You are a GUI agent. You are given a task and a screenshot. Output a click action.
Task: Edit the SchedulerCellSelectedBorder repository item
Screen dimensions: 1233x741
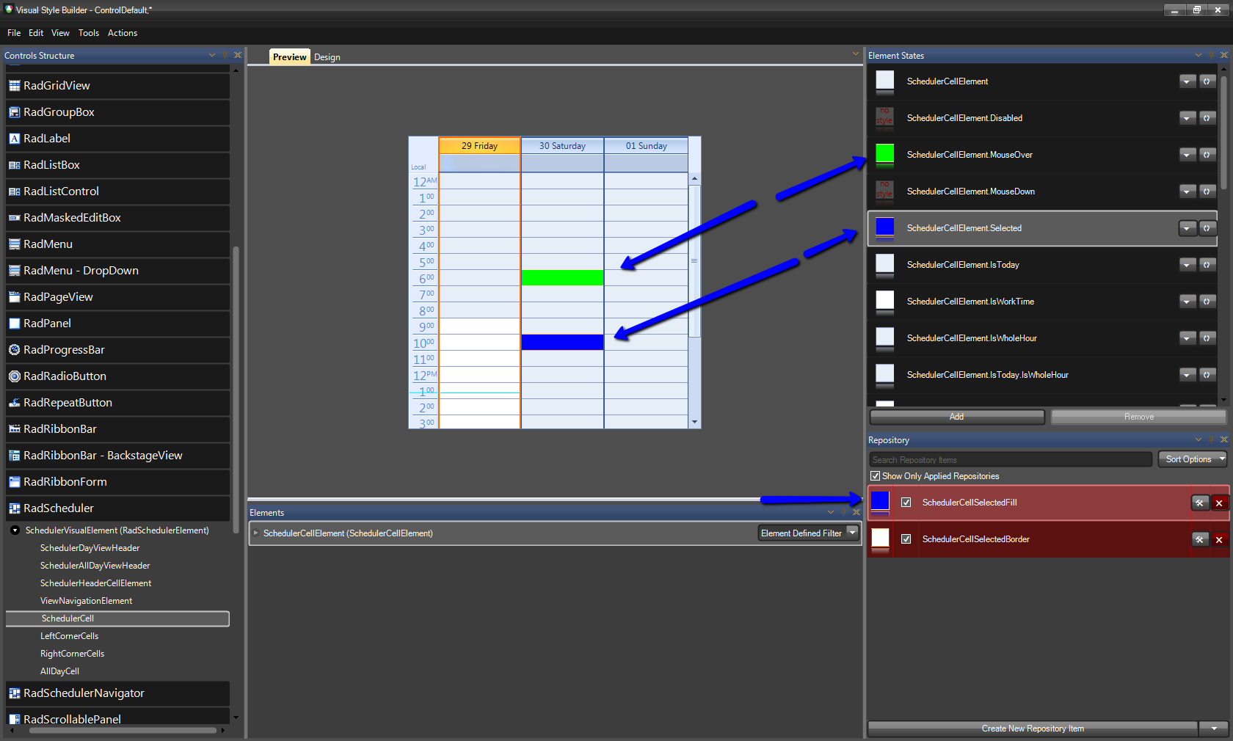[1199, 539]
